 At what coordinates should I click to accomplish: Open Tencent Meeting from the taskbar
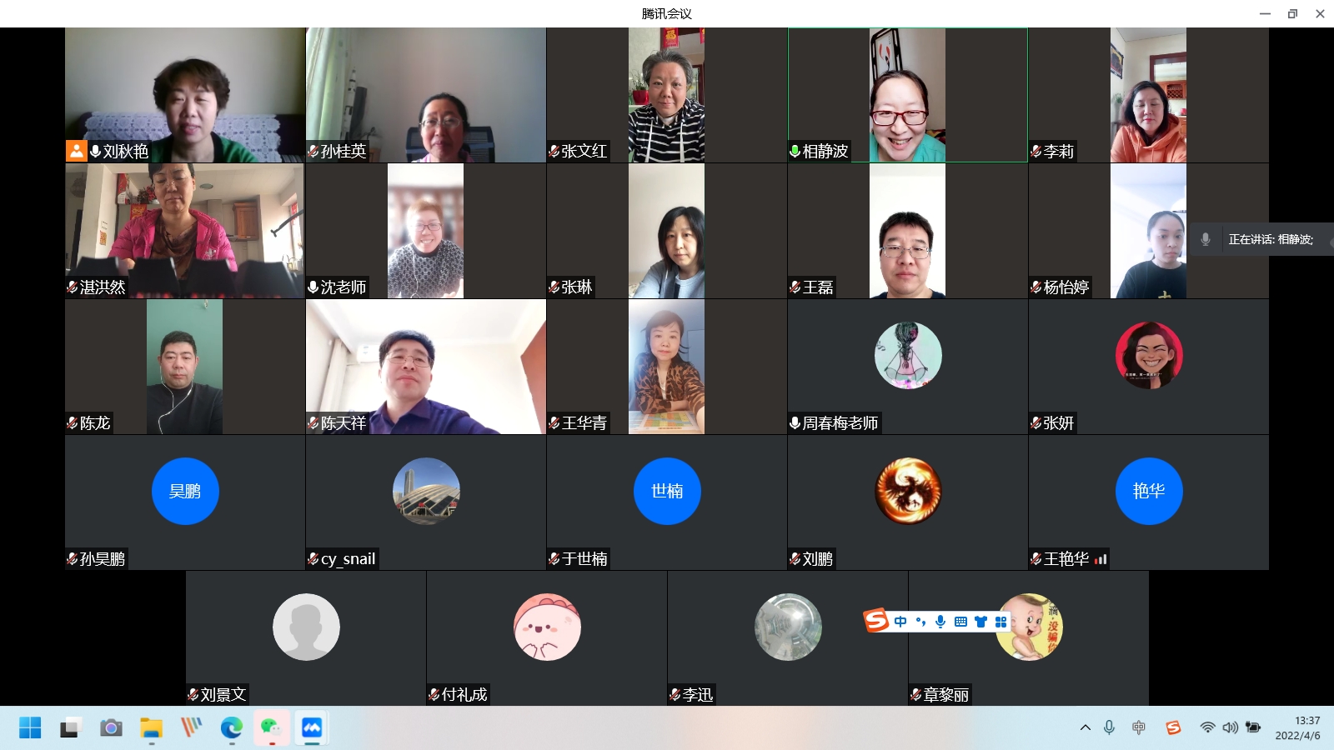tap(312, 728)
